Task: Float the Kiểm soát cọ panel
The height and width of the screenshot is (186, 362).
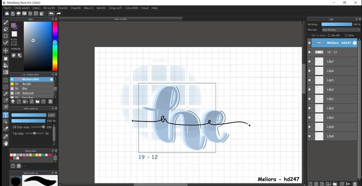Action: coord(53,108)
